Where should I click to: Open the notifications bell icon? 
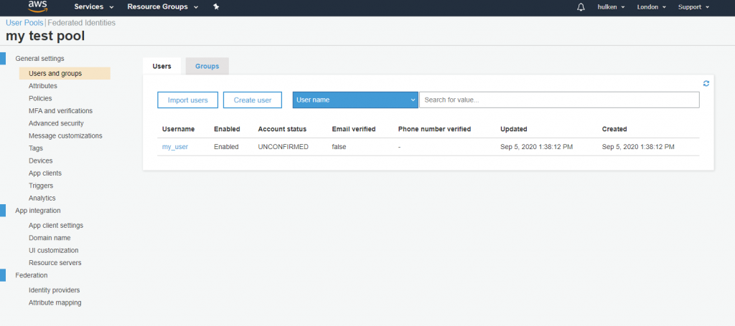pyautogui.click(x=581, y=7)
